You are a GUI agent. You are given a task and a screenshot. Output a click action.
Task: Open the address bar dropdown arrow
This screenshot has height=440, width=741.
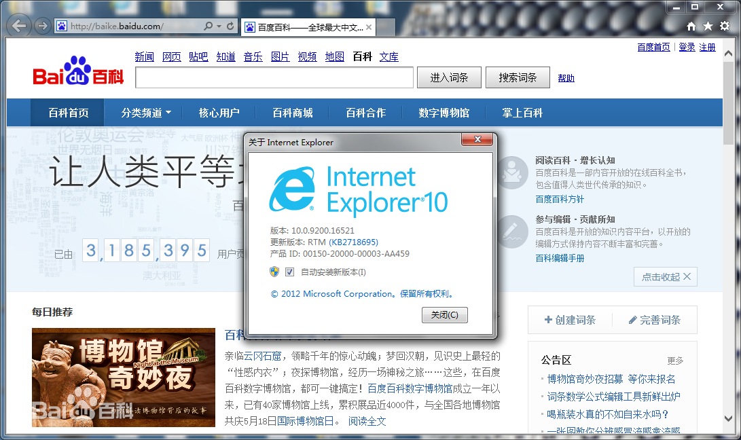219,26
